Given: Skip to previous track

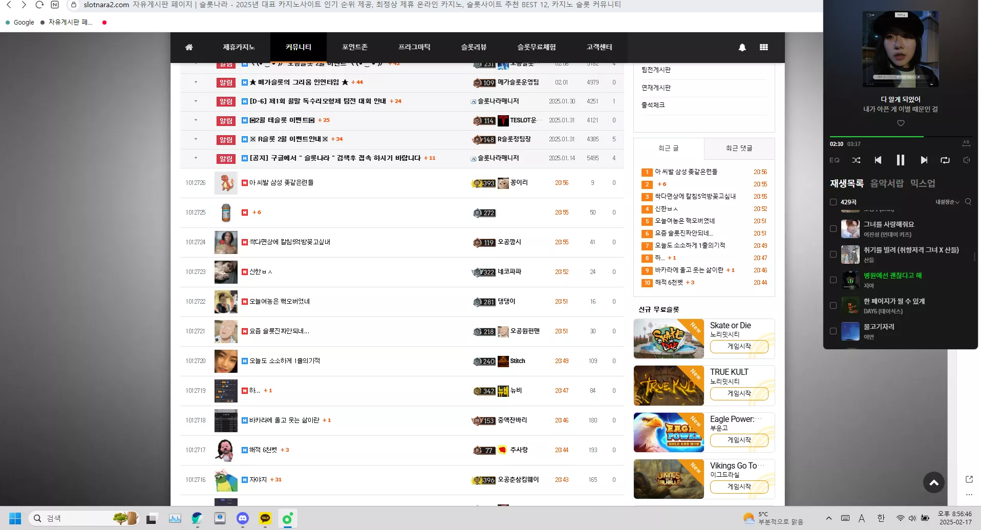Looking at the screenshot, I should pos(878,160).
